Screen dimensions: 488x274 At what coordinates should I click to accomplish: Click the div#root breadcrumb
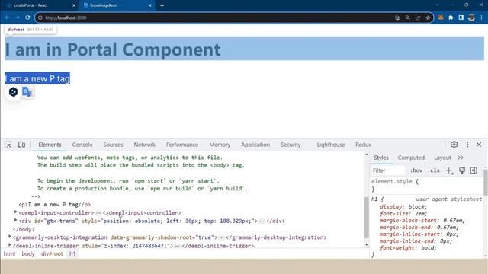point(52,253)
